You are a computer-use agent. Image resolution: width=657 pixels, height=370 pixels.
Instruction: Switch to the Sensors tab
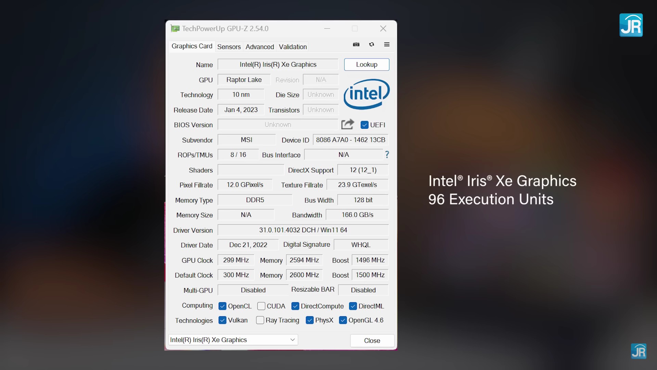click(229, 47)
